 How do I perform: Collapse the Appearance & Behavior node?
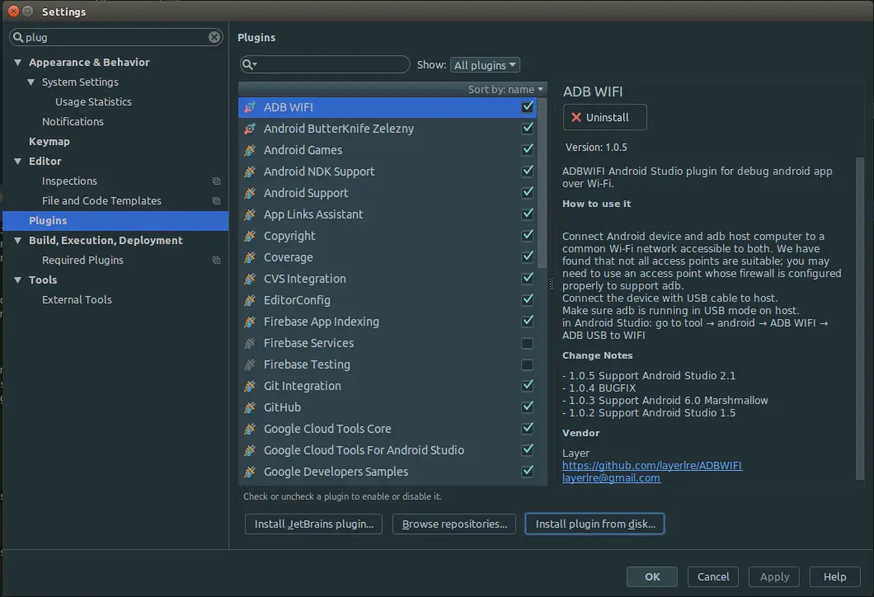18,63
